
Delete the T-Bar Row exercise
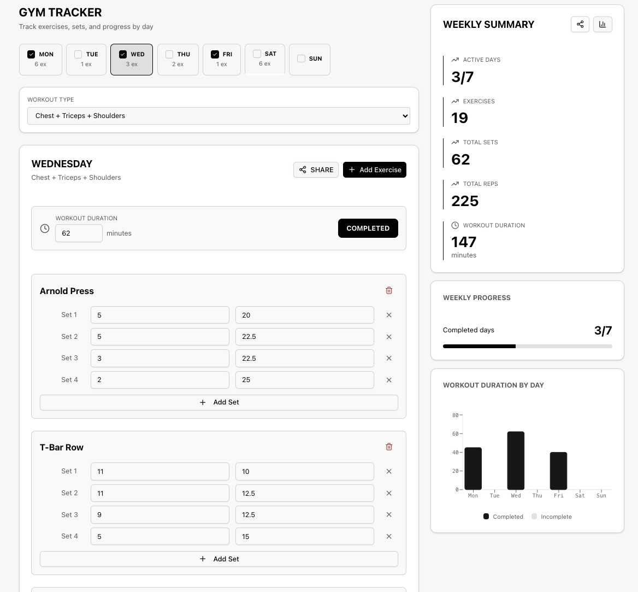tap(389, 447)
